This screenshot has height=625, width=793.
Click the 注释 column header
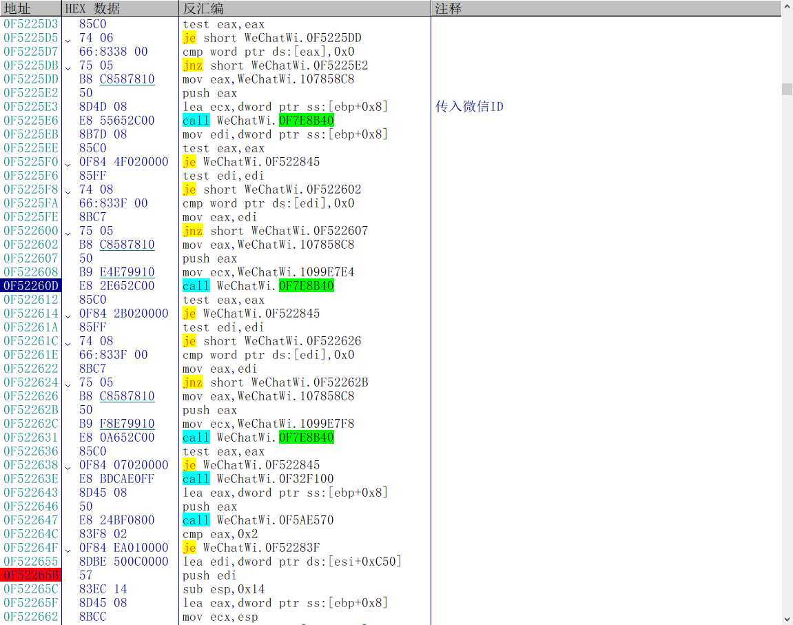click(x=606, y=8)
